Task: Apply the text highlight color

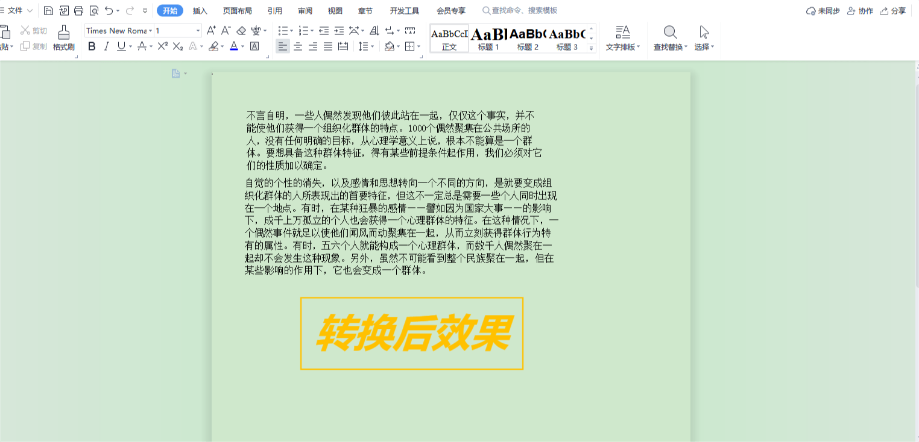Action: (x=213, y=46)
